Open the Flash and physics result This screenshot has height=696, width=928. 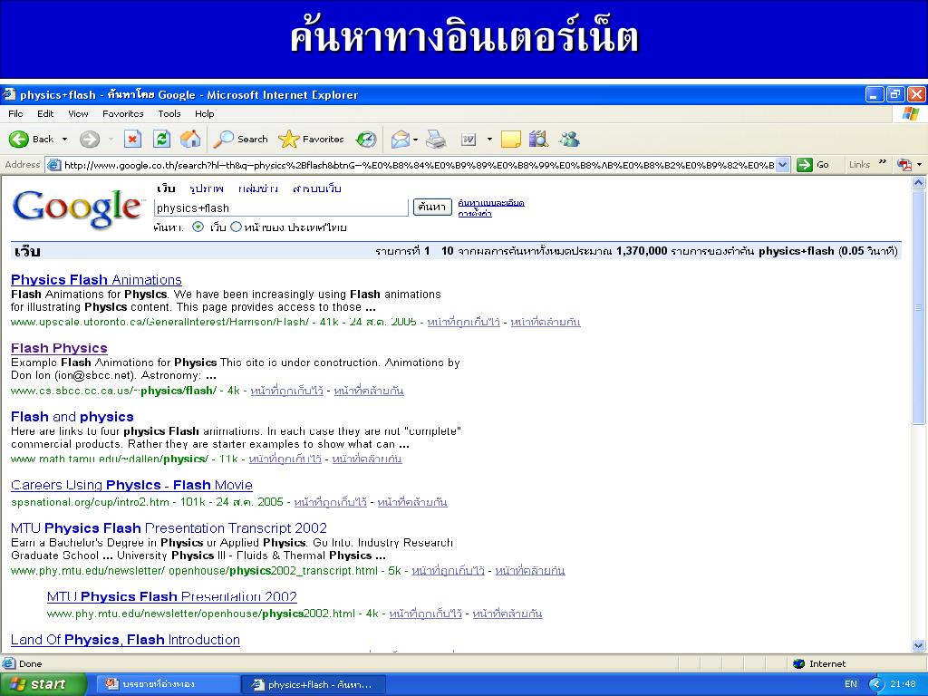72,417
